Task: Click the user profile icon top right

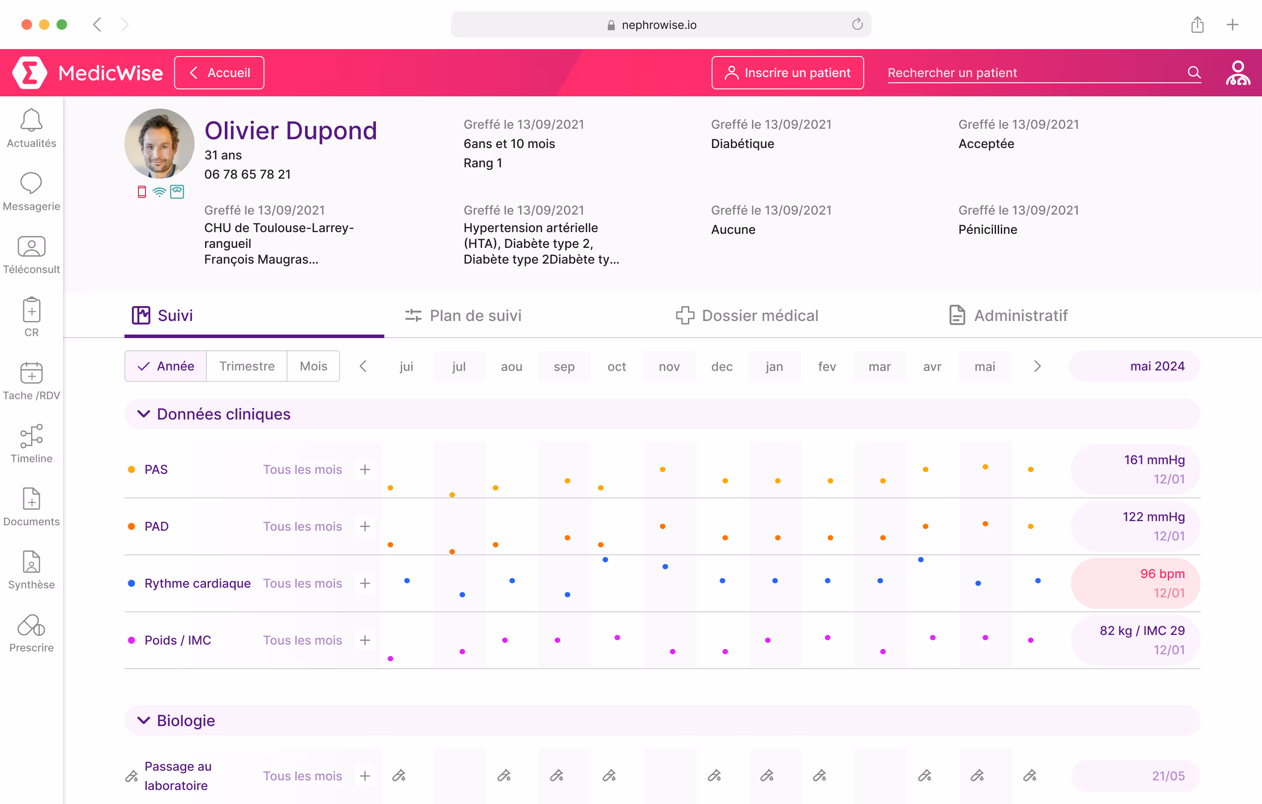Action: 1237,73
